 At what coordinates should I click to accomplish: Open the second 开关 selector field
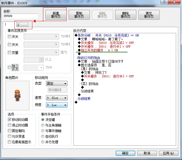click(41, 44)
